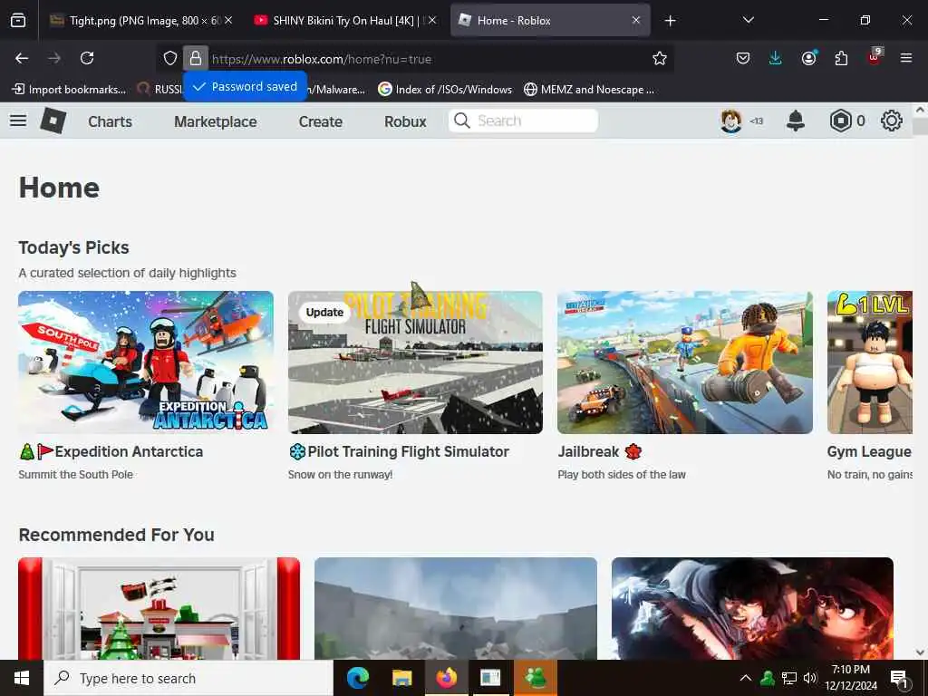Open the tracking protection shield icon
This screenshot has height=696, width=928.
pyautogui.click(x=170, y=58)
